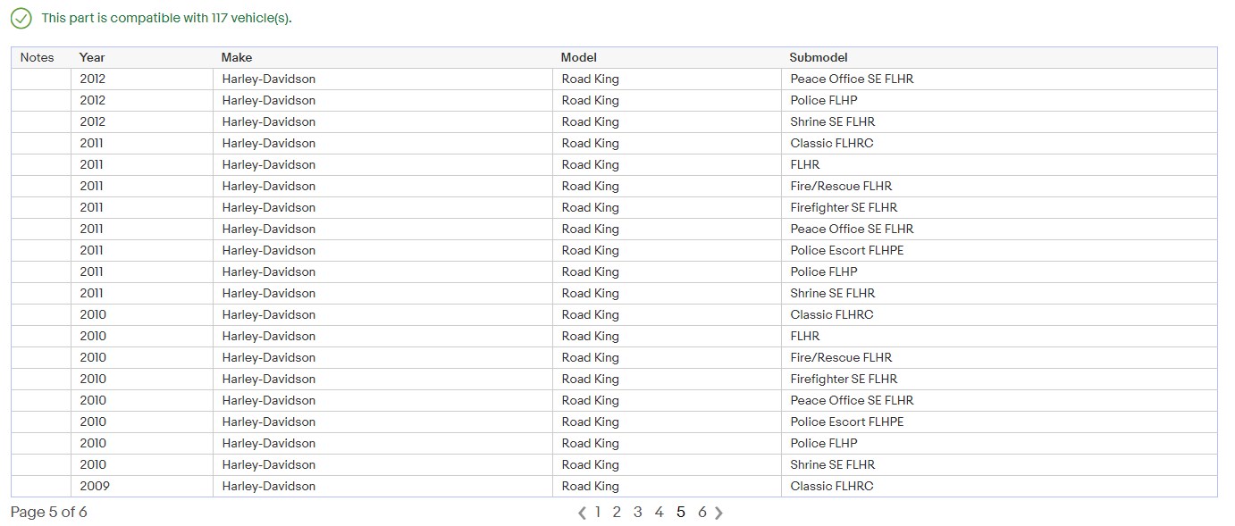Click the 2012 Peace Office SE FLHR submodel
This screenshot has height=526, width=1235.
[852, 79]
